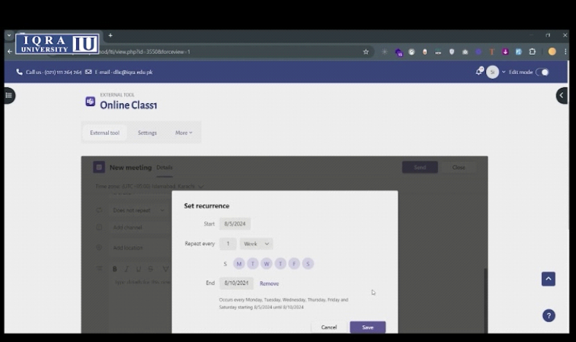This screenshot has width=576, height=342.
Task: Open the Week repeat interval dropdown
Action: pos(256,244)
